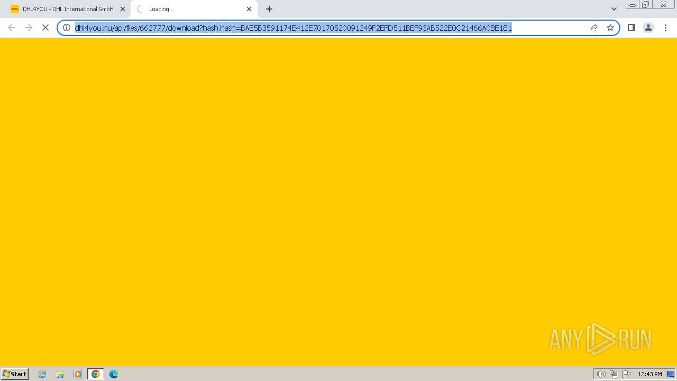The image size is (677, 381).
Task: Go forward to next page
Action: click(x=29, y=28)
